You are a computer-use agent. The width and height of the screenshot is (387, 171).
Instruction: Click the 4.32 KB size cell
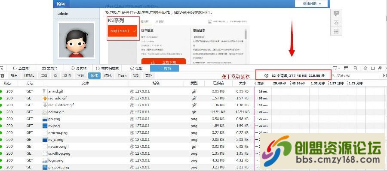coord(243,160)
